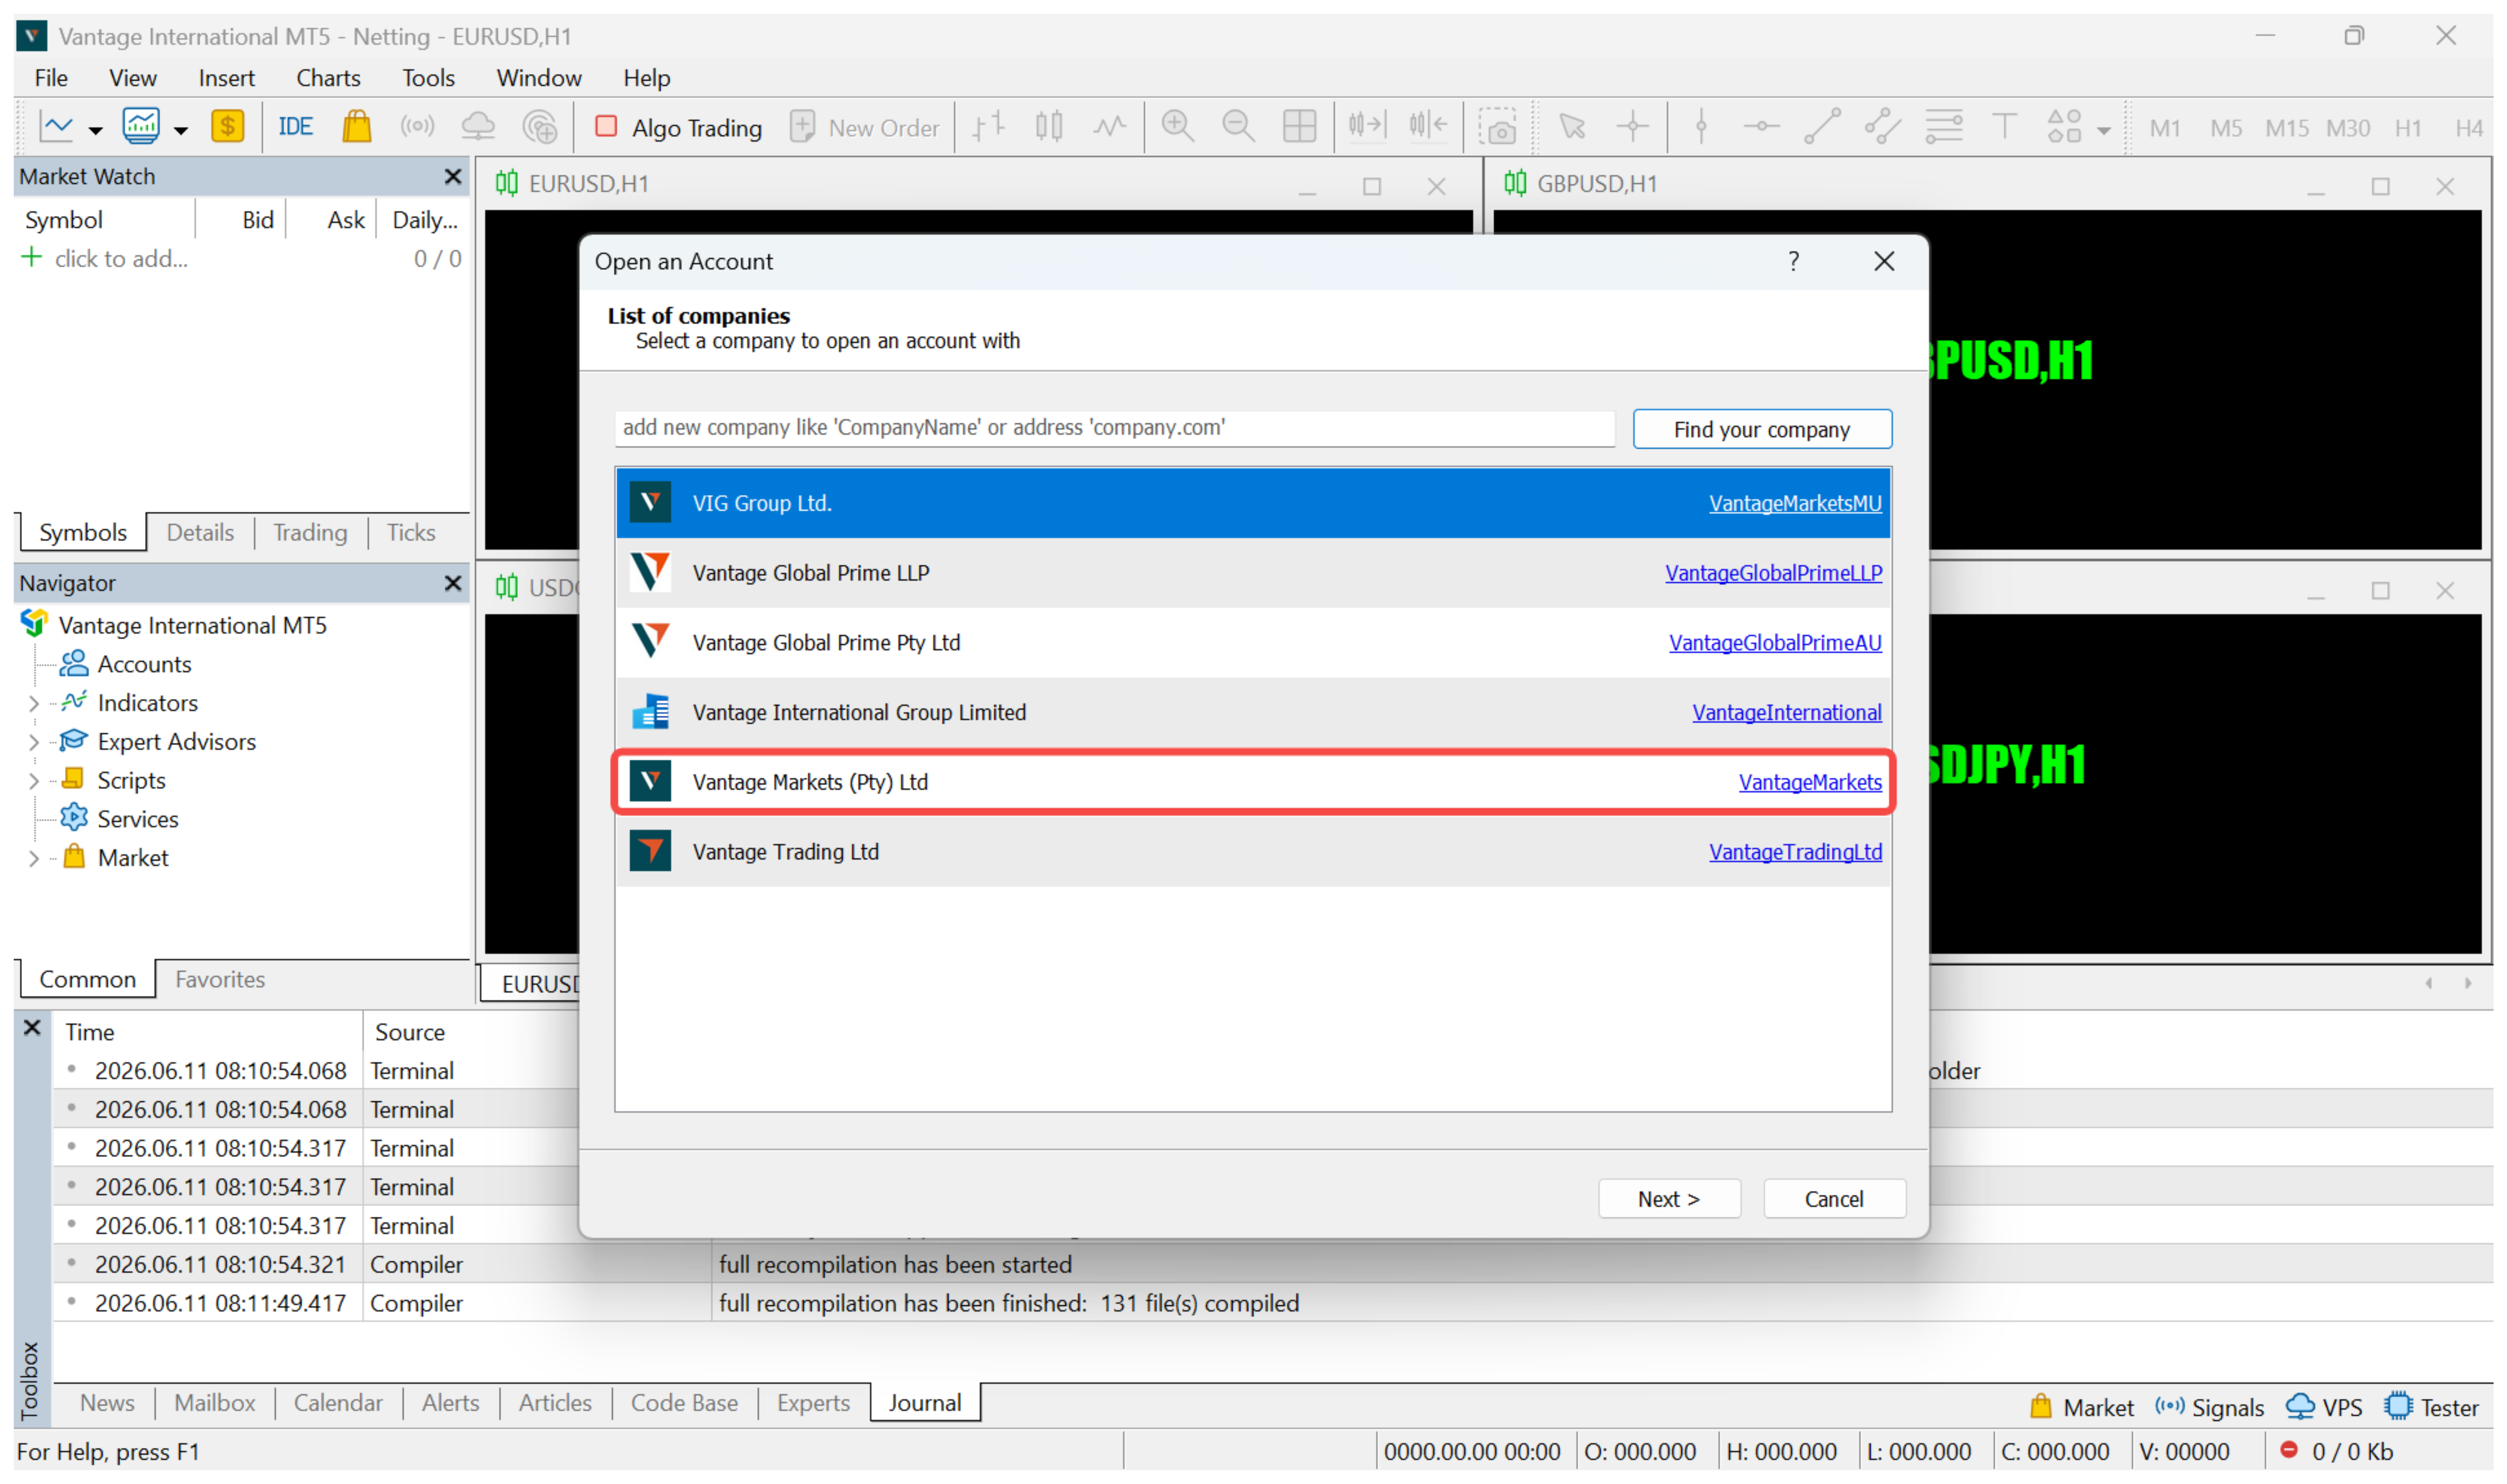
Task: Select Accounts in the Navigator tree
Action: tap(144, 665)
